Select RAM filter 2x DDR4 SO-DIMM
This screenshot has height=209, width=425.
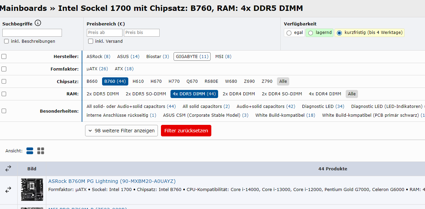coord(282,94)
